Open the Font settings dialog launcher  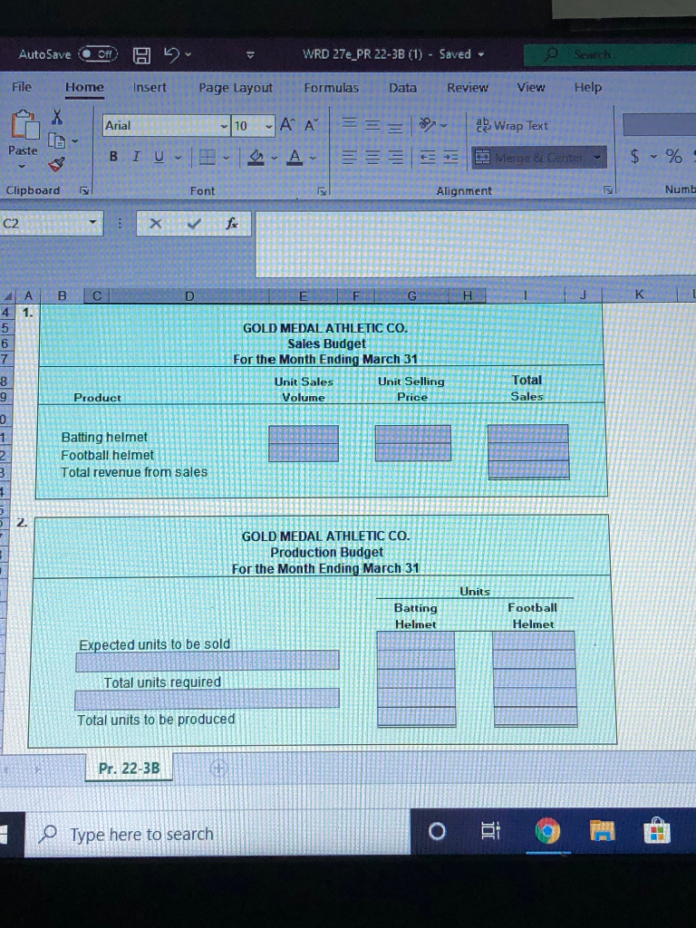(x=322, y=190)
